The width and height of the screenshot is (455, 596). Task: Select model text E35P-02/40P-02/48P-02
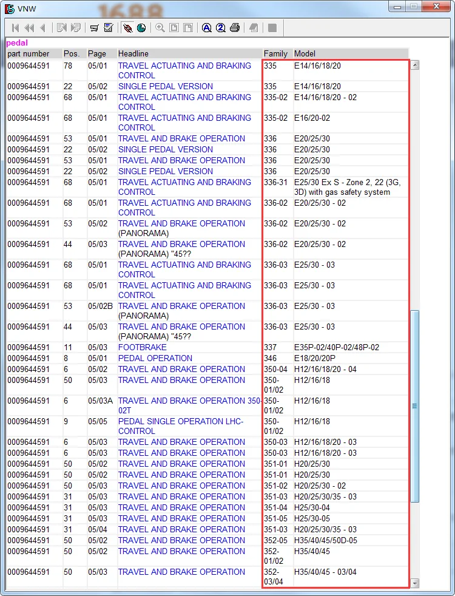[x=337, y=347]
